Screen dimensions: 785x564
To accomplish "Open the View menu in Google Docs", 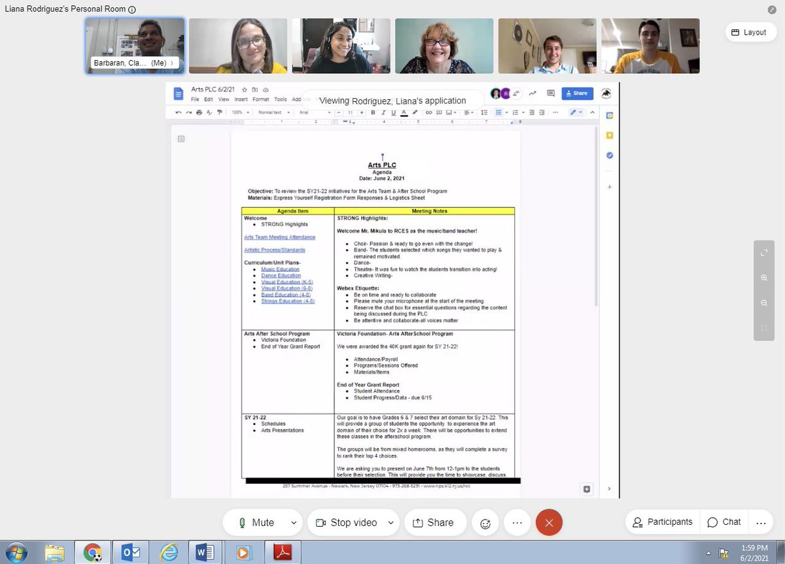I will [x=224, y=99].
